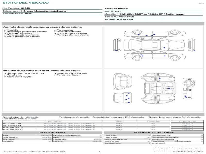Click the Pneumatico column header
Image resolution: width=206 pixels, height=154 pixels.
coord(53,121)
